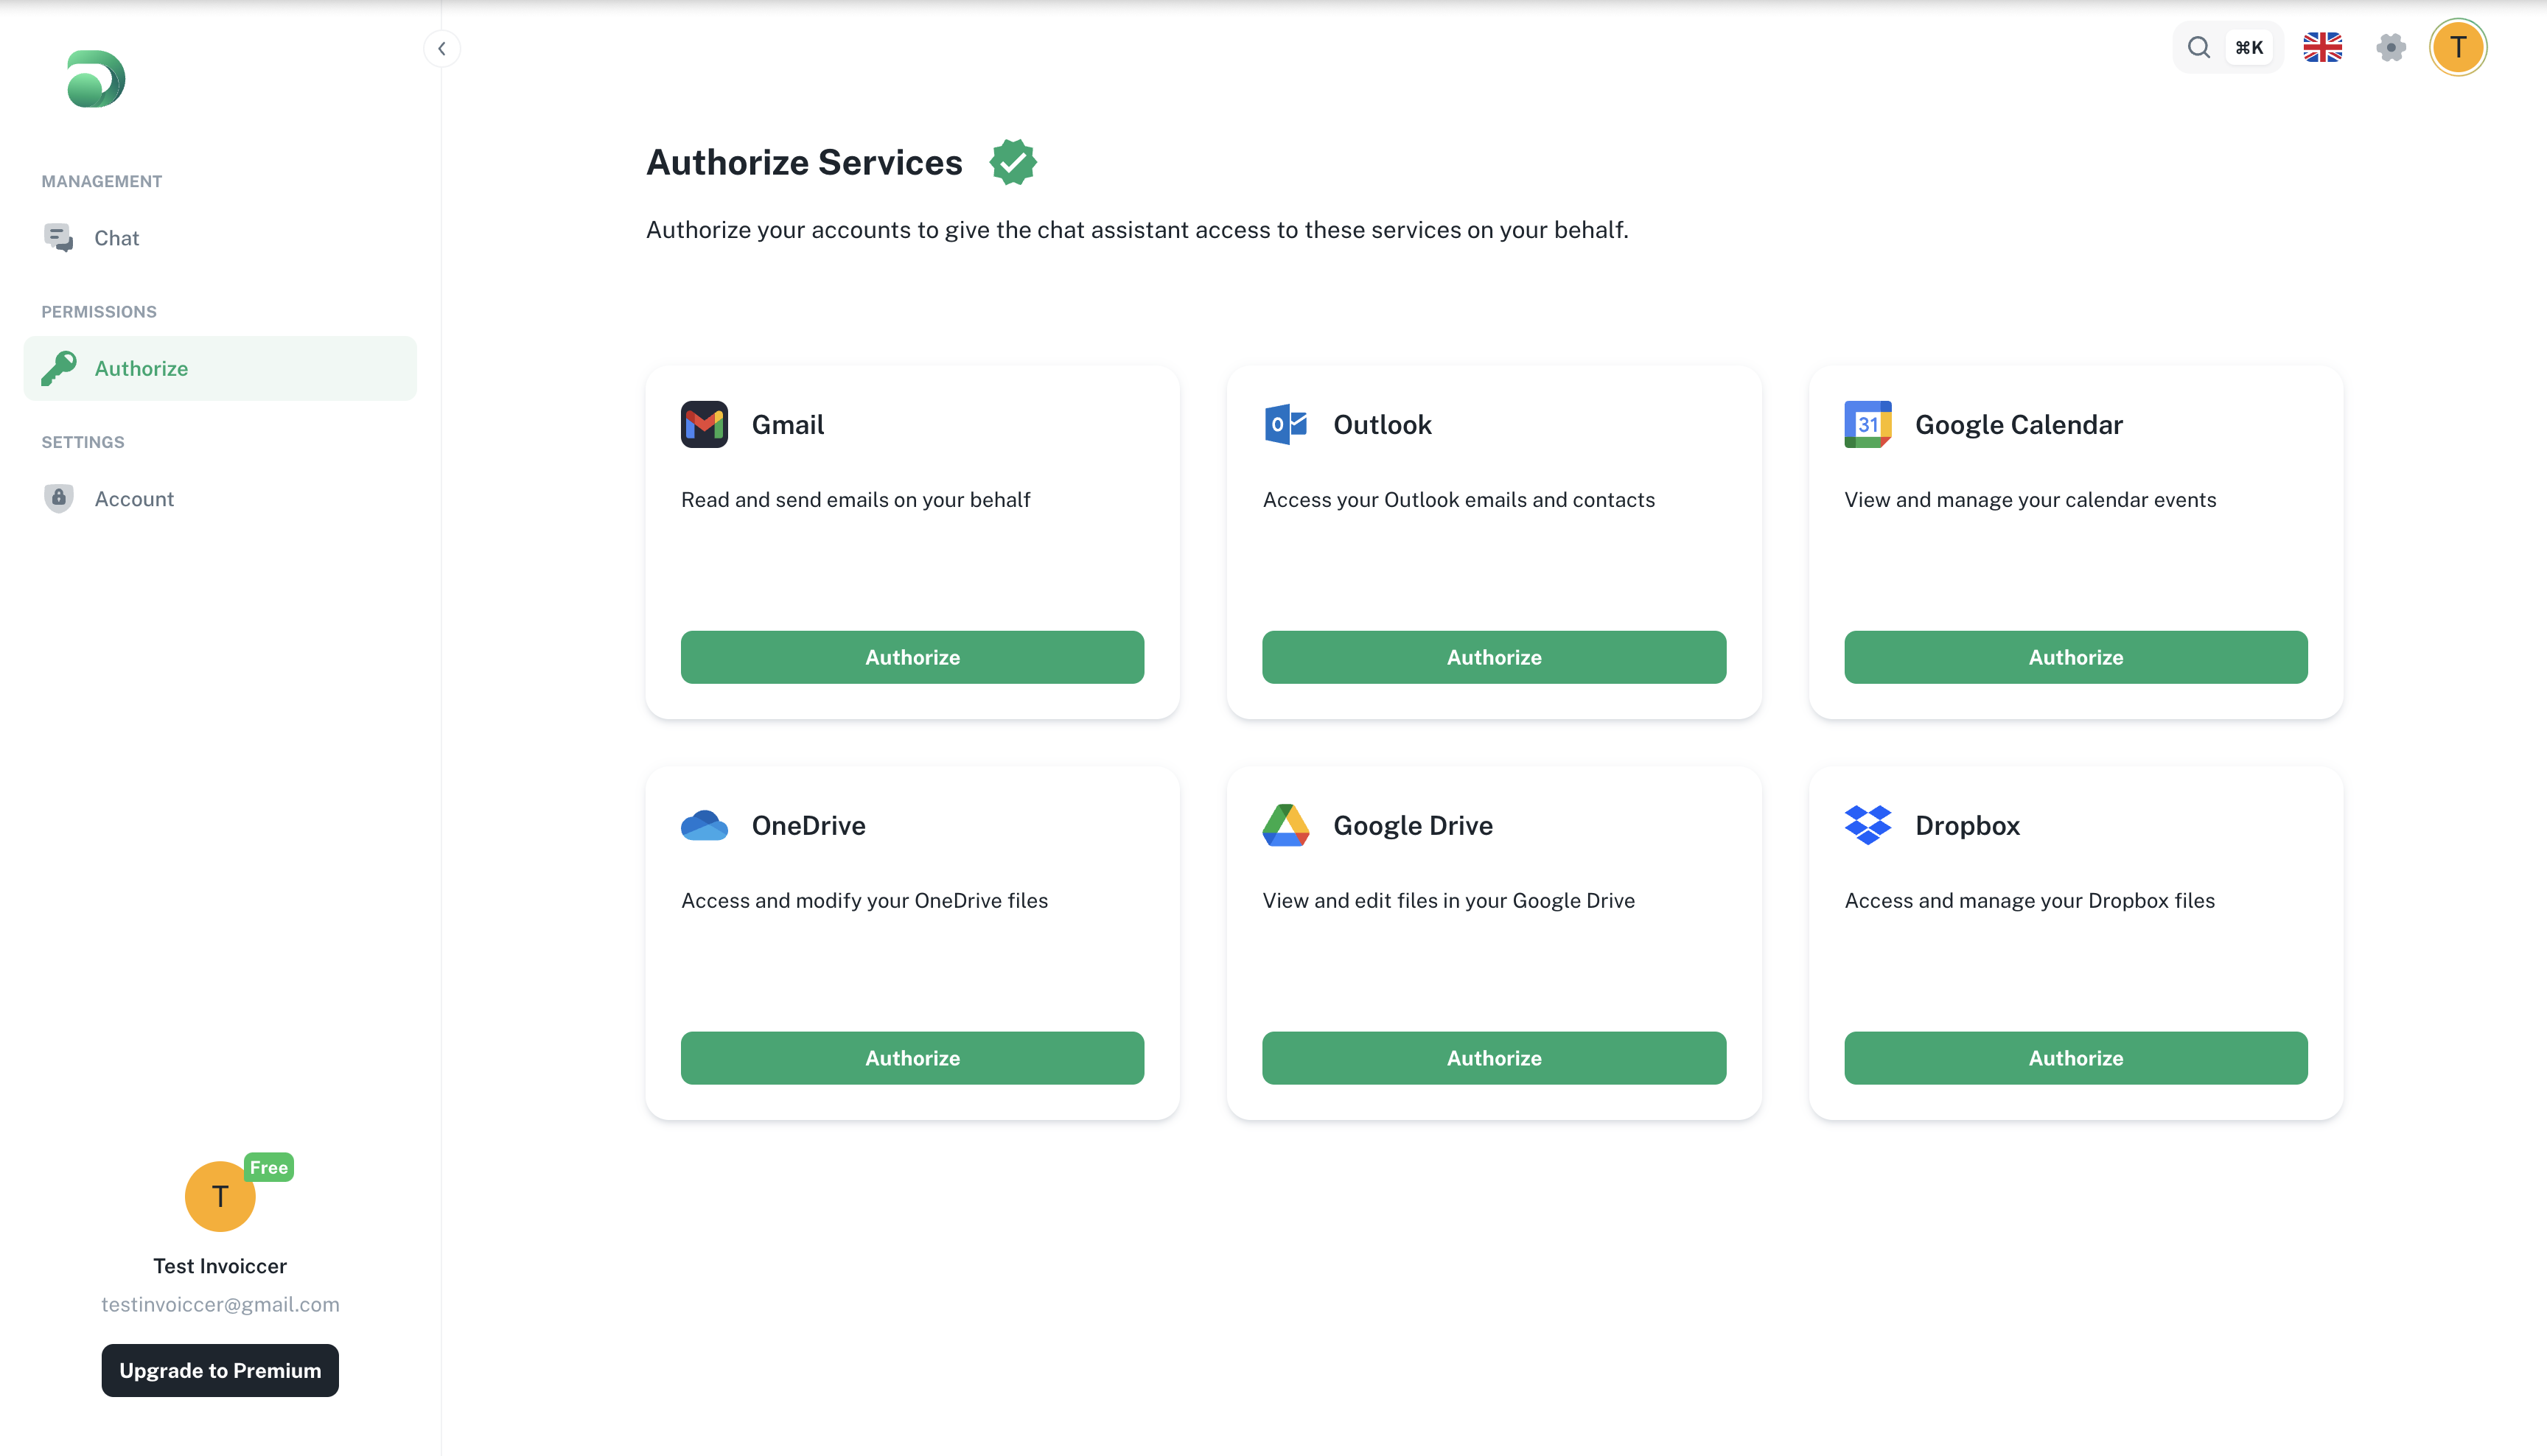
Task: Click the profile avatar in sidebar footer
Action: 220,1196
